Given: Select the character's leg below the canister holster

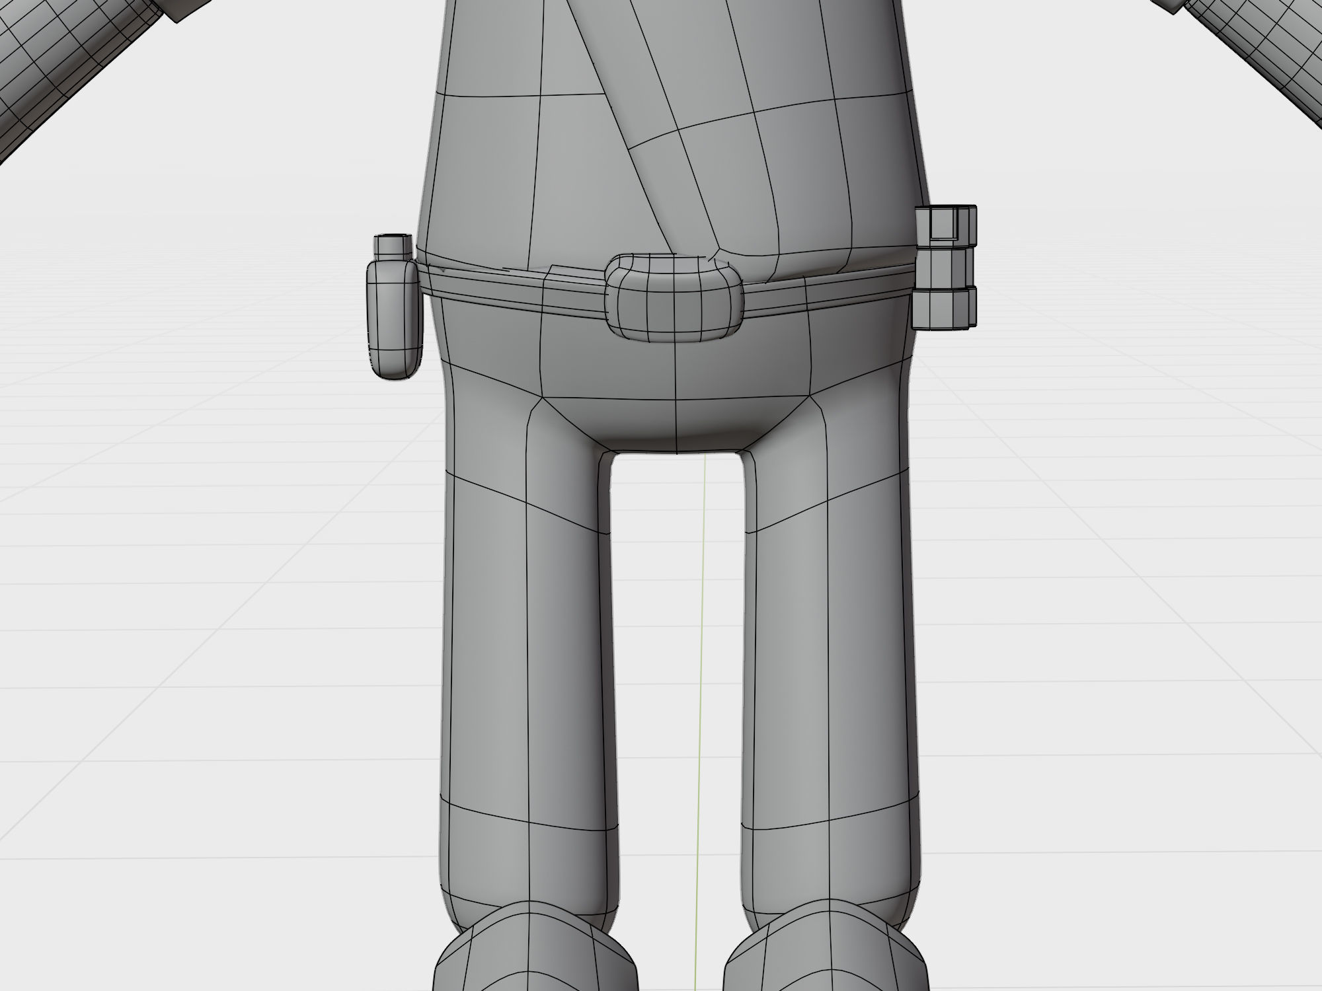Looking at the screenshot, I should (x=830, y=661).
